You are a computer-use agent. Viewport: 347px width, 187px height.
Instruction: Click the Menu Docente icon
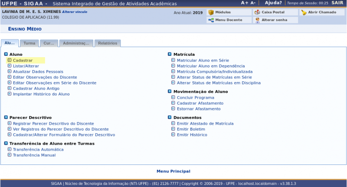[211, 20]
